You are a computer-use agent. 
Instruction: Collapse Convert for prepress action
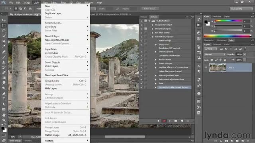[152, 37]
